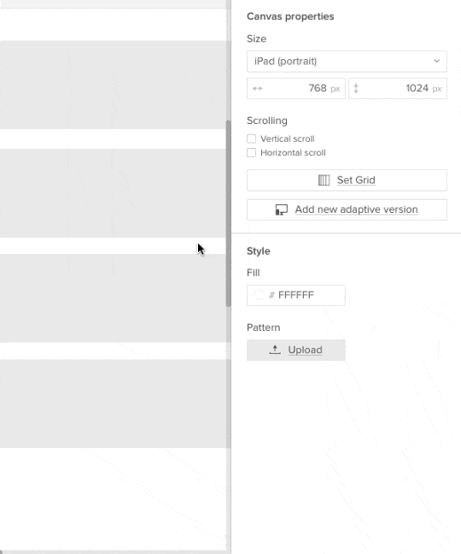Click the fill color circle swatch
The height and width of the screenshot is (554, 461).
(259, 295)
